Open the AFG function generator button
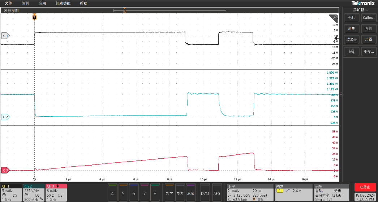This screenshot has width=378, height=202. 216,194
